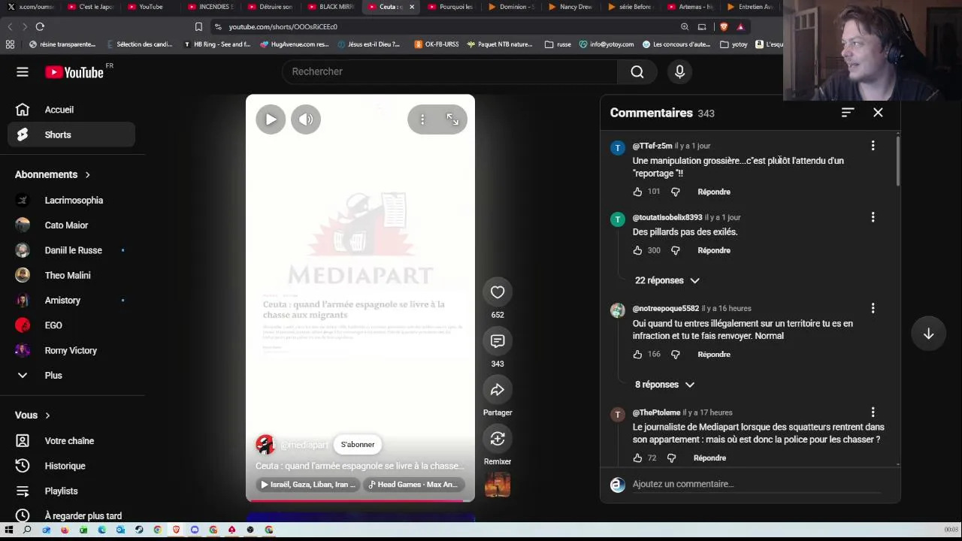Expand the Abonnements section

point(53,174)
